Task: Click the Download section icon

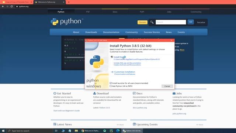Action: coord(94,93)
